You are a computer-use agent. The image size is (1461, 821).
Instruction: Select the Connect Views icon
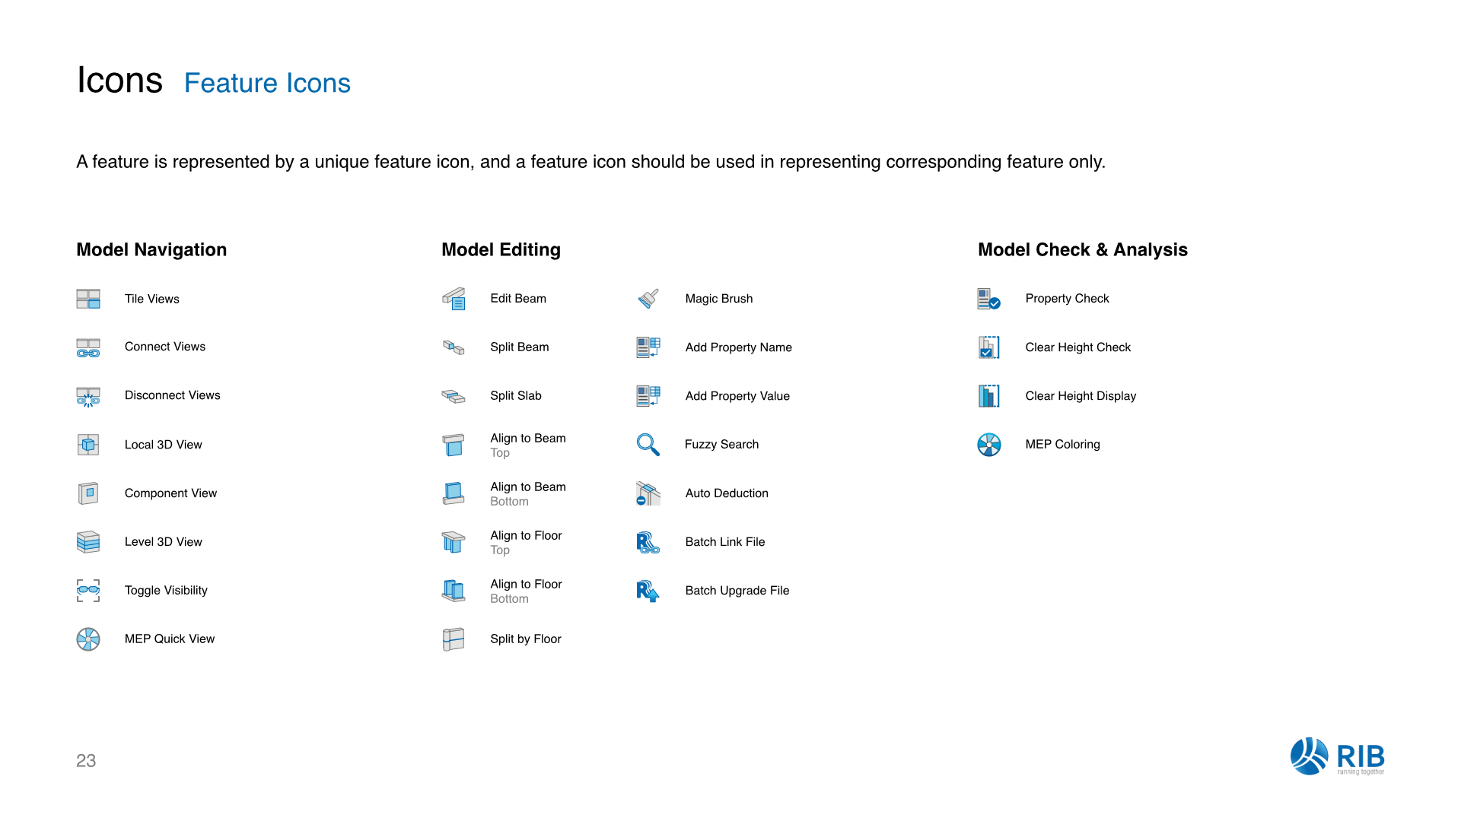pyautogui.click(x=88, y=347)
